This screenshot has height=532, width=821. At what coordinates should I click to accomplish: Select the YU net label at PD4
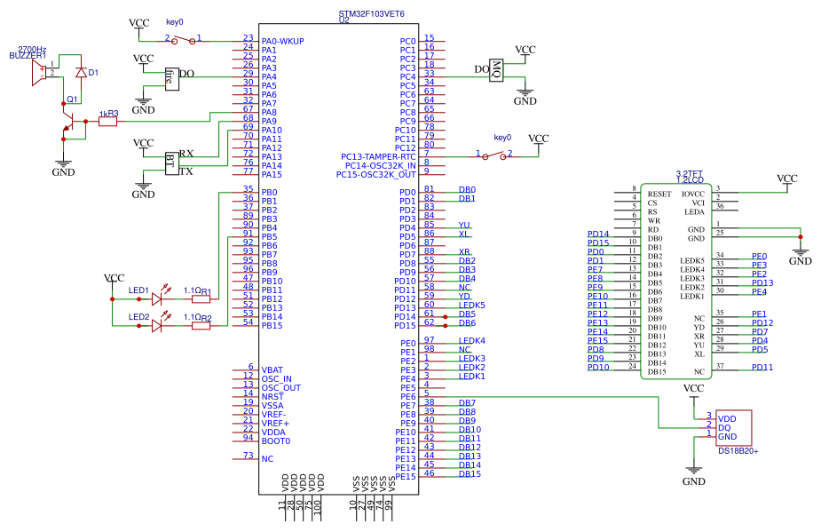[x=464, y=226]
